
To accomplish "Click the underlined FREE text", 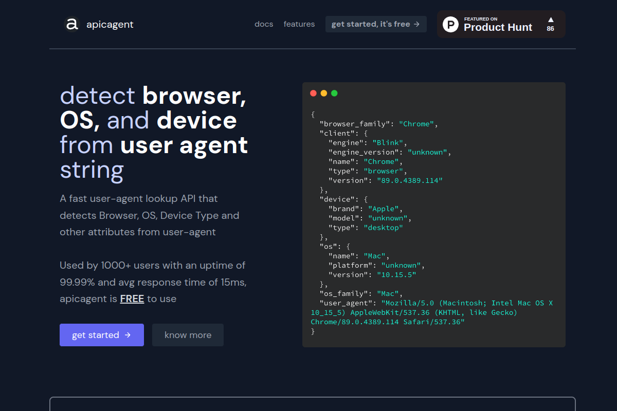I will 132,298.
